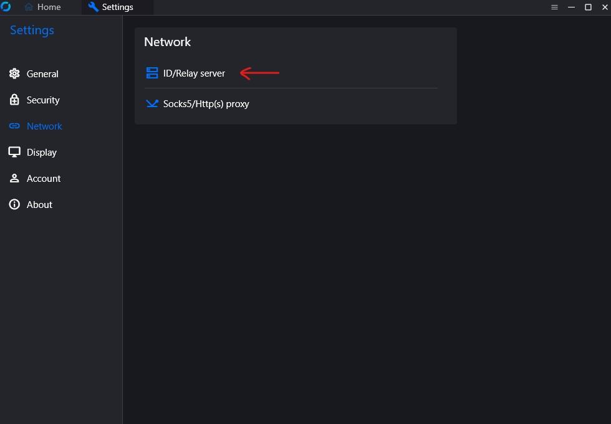Click the About info icon
The image size is (611, 424).
click(14, 204)
